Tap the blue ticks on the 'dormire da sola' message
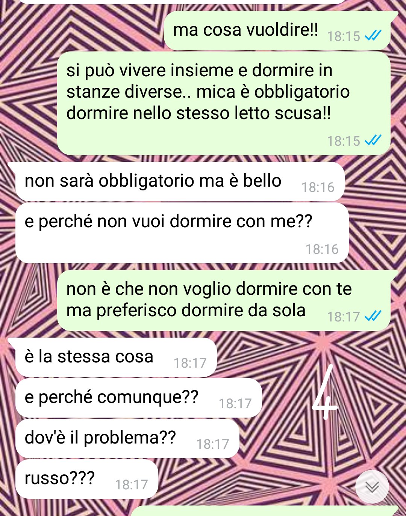The height and width of the screenshot is (516, 406). coord(373,316)
